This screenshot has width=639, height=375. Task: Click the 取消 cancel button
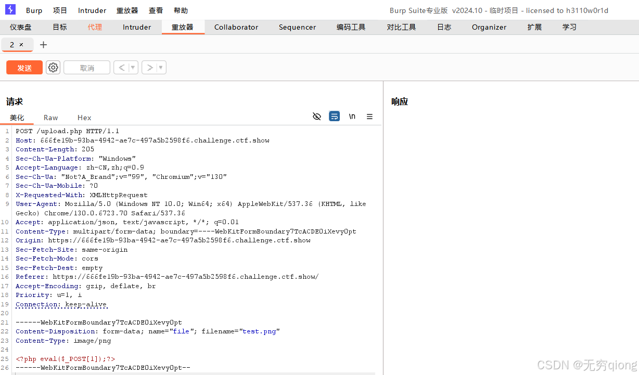coord(87,68)
